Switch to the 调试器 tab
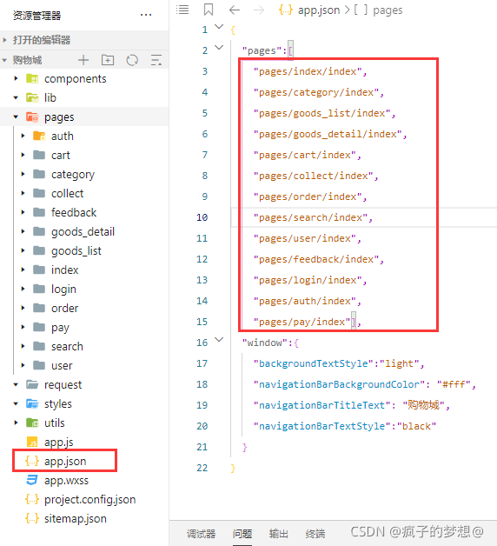Image resolution: width=497 pixels, height=546 pixels. pos(201,534)
